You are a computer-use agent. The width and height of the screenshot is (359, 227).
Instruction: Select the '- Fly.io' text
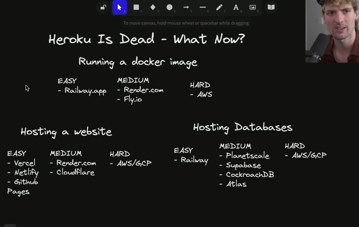pyautogui.click(x=130, y=100)
